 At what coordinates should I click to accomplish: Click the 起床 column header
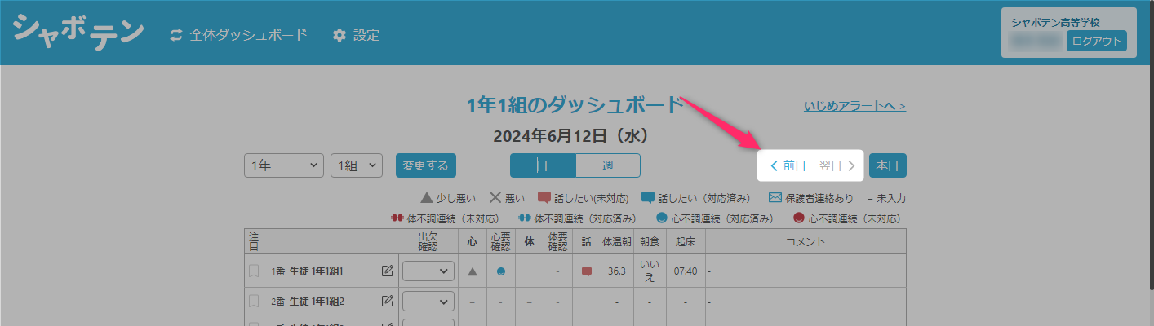[x=686, y=241]
